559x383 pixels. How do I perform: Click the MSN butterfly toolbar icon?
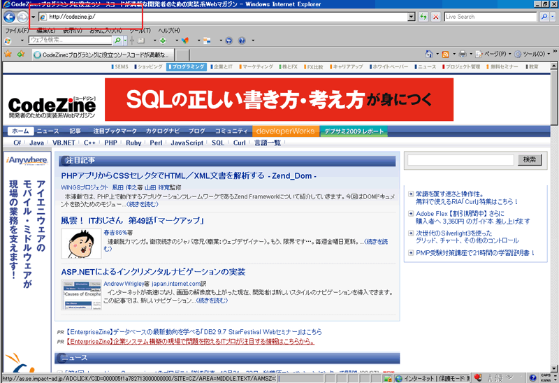coord(185,41)
